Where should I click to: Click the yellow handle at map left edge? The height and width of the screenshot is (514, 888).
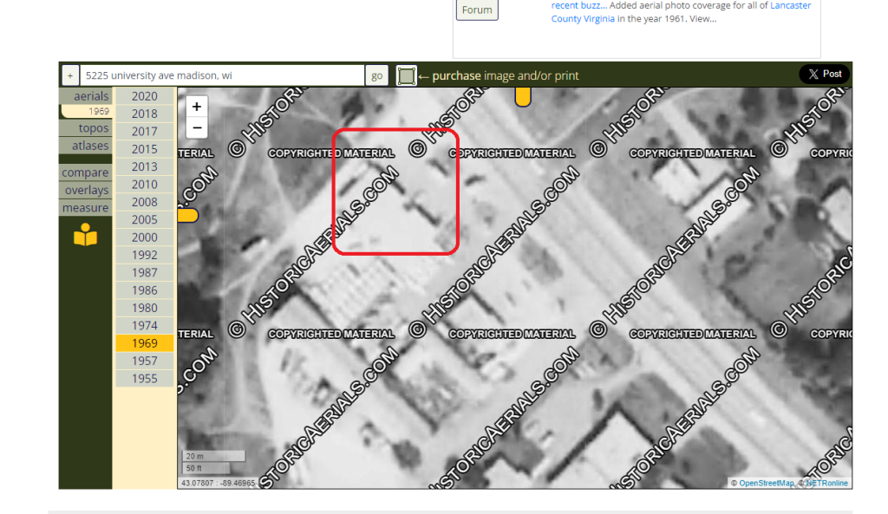186,215
